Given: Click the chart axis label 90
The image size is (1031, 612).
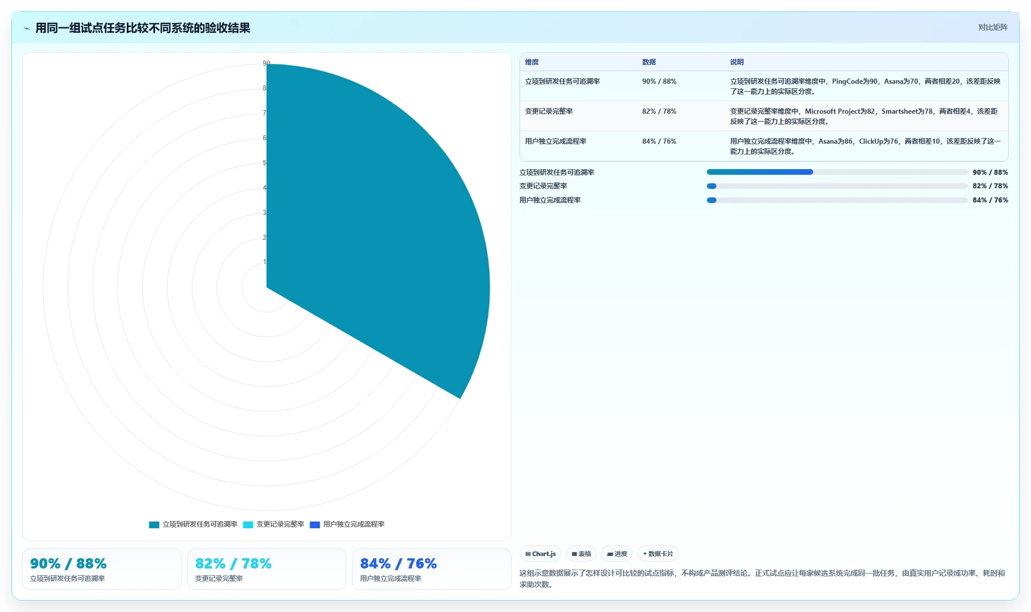Looking at the screenshot, I should pos(267,63).
